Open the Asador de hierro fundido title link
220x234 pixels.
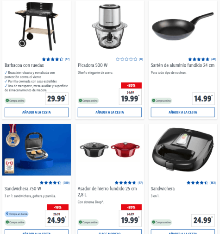[107, 191]
